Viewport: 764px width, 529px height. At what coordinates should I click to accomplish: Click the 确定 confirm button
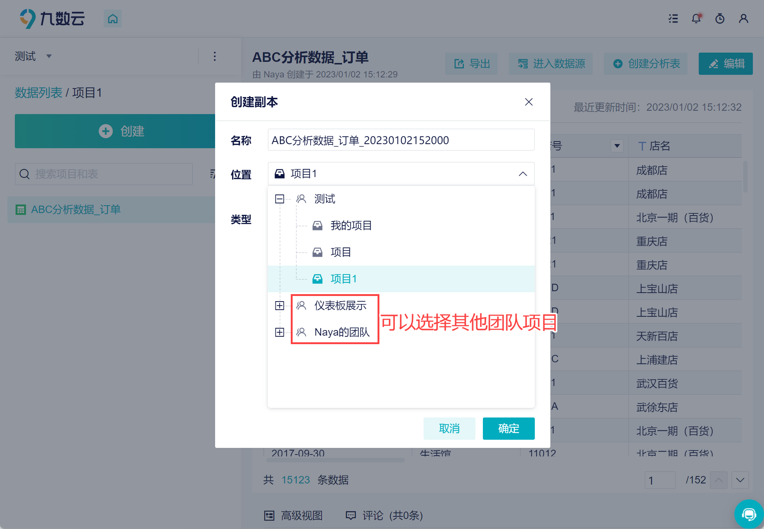(508, 429)
